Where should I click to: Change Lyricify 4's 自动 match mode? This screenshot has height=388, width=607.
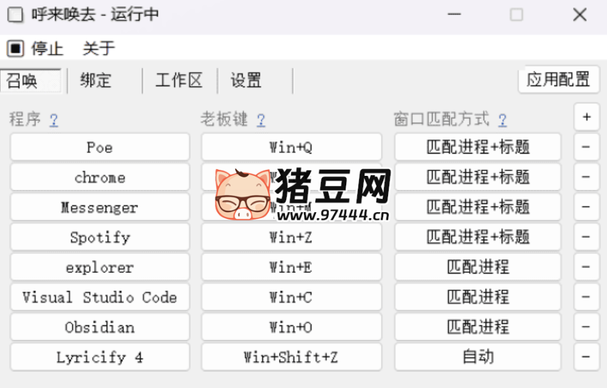[478, 357]
